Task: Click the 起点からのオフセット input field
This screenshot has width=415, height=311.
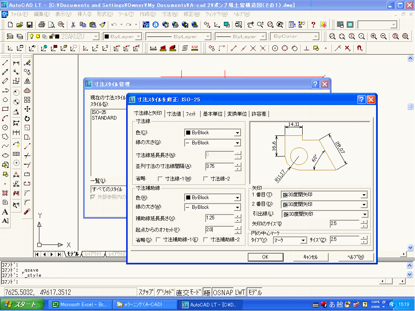Action: tap(219, 229)
